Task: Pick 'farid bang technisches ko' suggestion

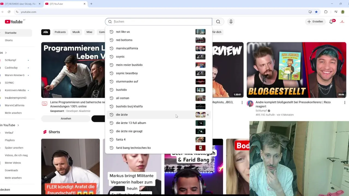Action: click(x=158, y=148)
